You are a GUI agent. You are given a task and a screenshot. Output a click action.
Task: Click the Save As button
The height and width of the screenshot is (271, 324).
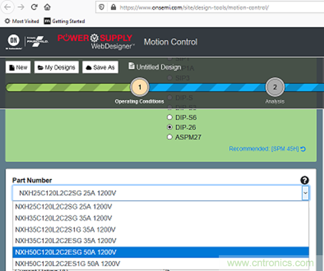(x=100, y=67)
